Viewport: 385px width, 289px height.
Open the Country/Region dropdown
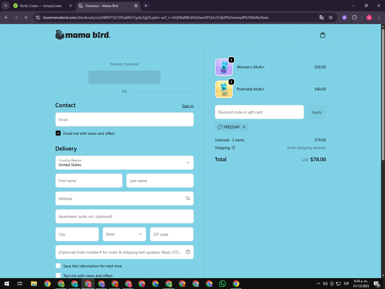coord(124,163)
